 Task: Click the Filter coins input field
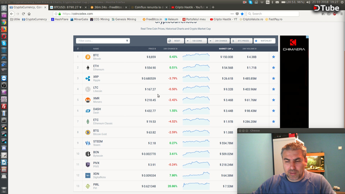(x=103, y=41)
